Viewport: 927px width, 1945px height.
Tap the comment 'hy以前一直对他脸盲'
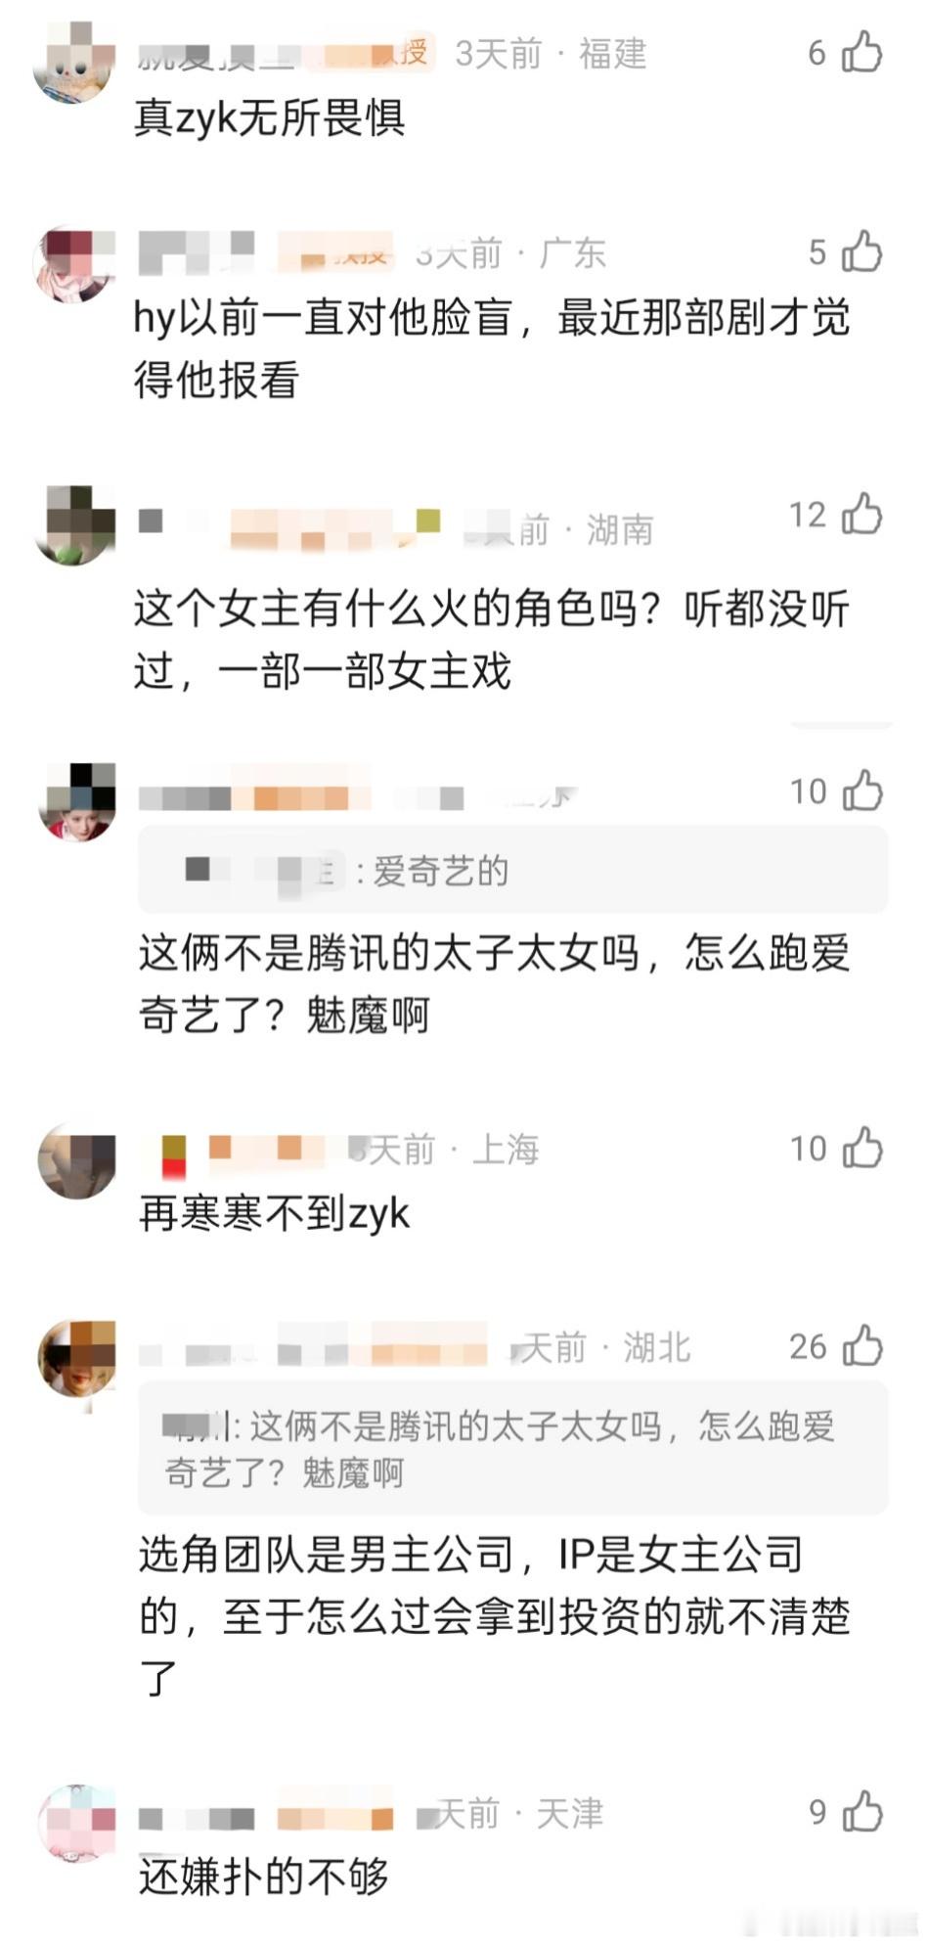(492, 348)
